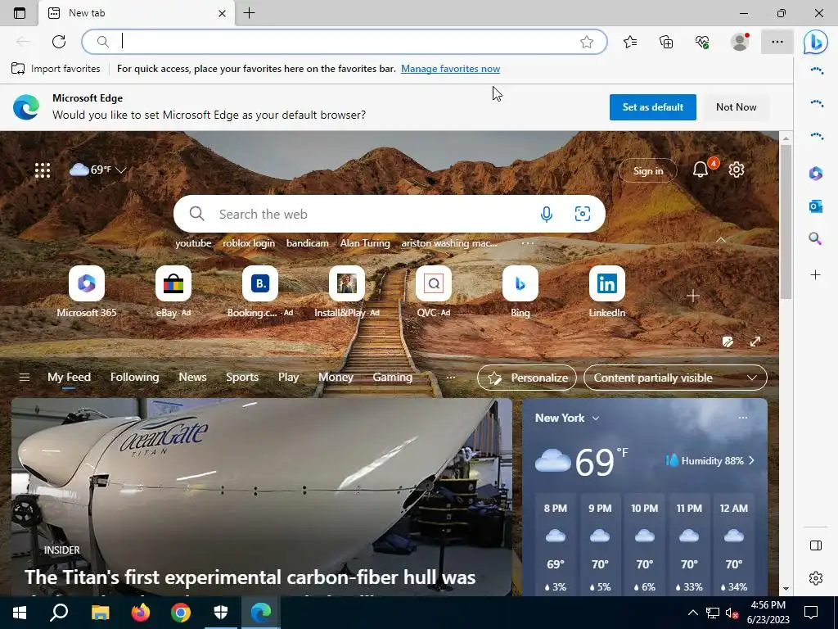Screen dimensions: 838x629
Task: Open Bing chat sidebar icon
Action: [816, 42]
